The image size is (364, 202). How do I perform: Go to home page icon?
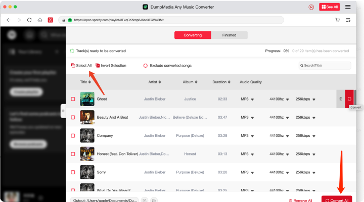tap(40, 20)
